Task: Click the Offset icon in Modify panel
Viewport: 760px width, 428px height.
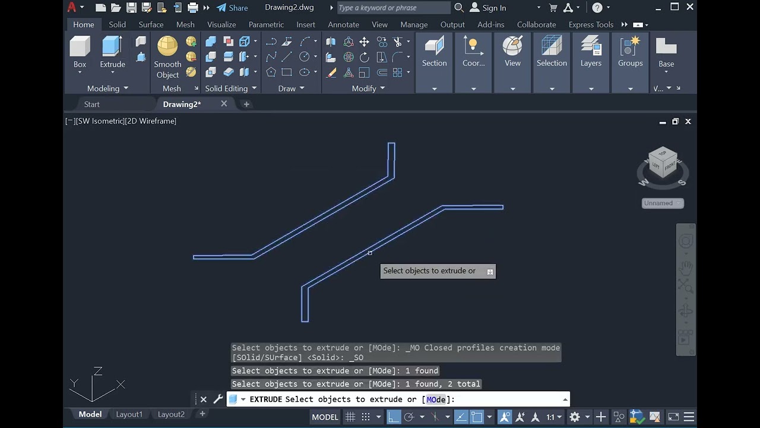Action: point(382,73)
